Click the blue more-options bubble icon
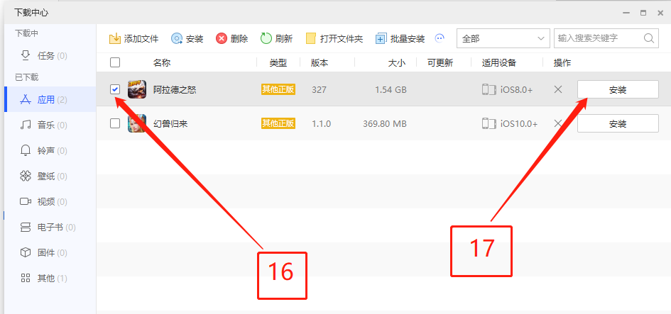This screenshot has width=671, height=314. (440, 38)
